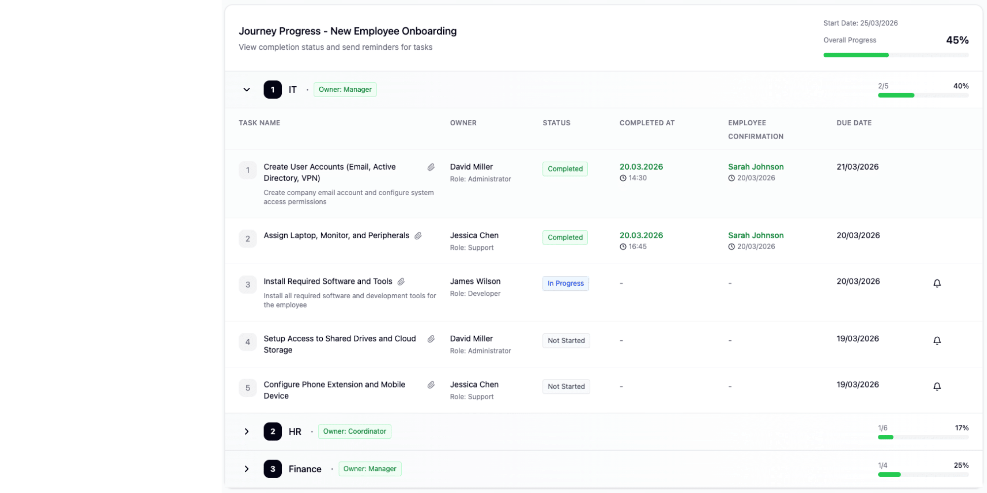Click Jessica Chen in Configure Phone Extension row
This screenshot has height=493, width=987.
click(x=474, y=385)
